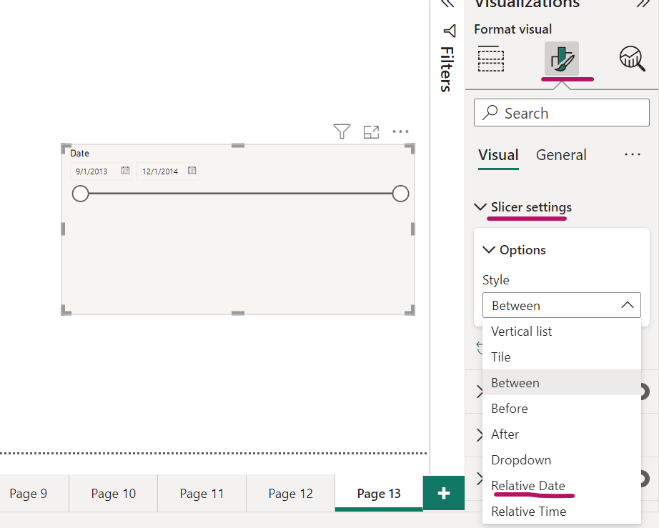Open the Build visual fields icon

pos(491,59)
